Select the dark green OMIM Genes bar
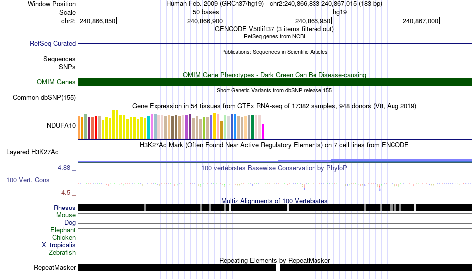This screenshot has width=472, height=279. point(274,82)
